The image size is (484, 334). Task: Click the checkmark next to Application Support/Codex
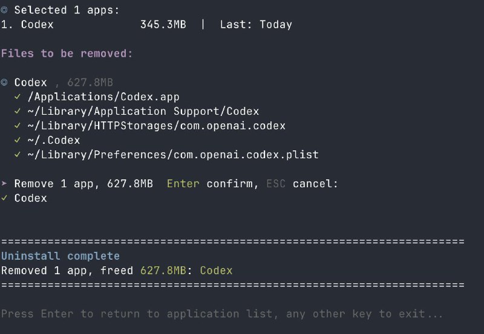[18, 111]
